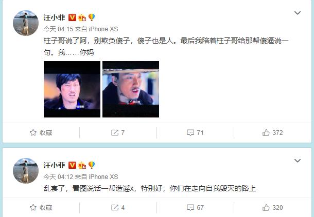
Task: Open comments on first post showing 71
Action: [195, 132]
